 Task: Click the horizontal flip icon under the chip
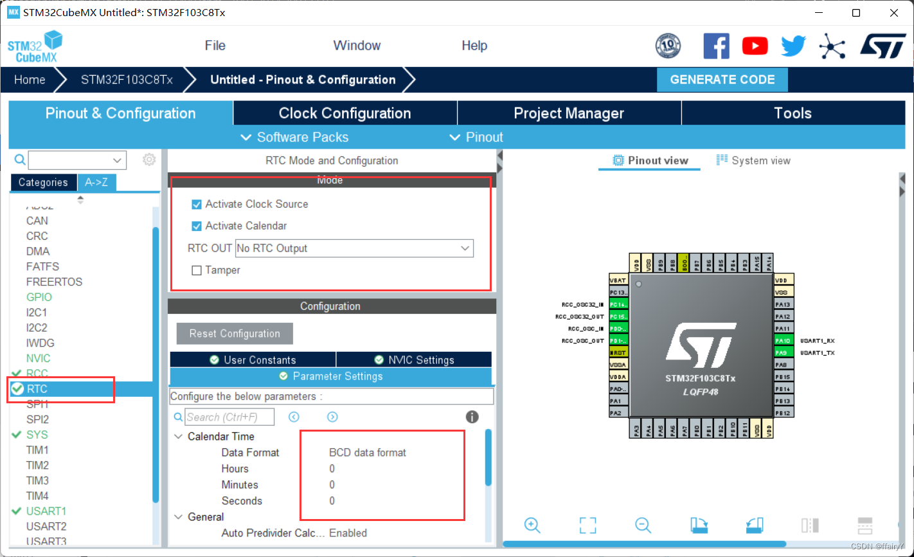tap(810, 525)
